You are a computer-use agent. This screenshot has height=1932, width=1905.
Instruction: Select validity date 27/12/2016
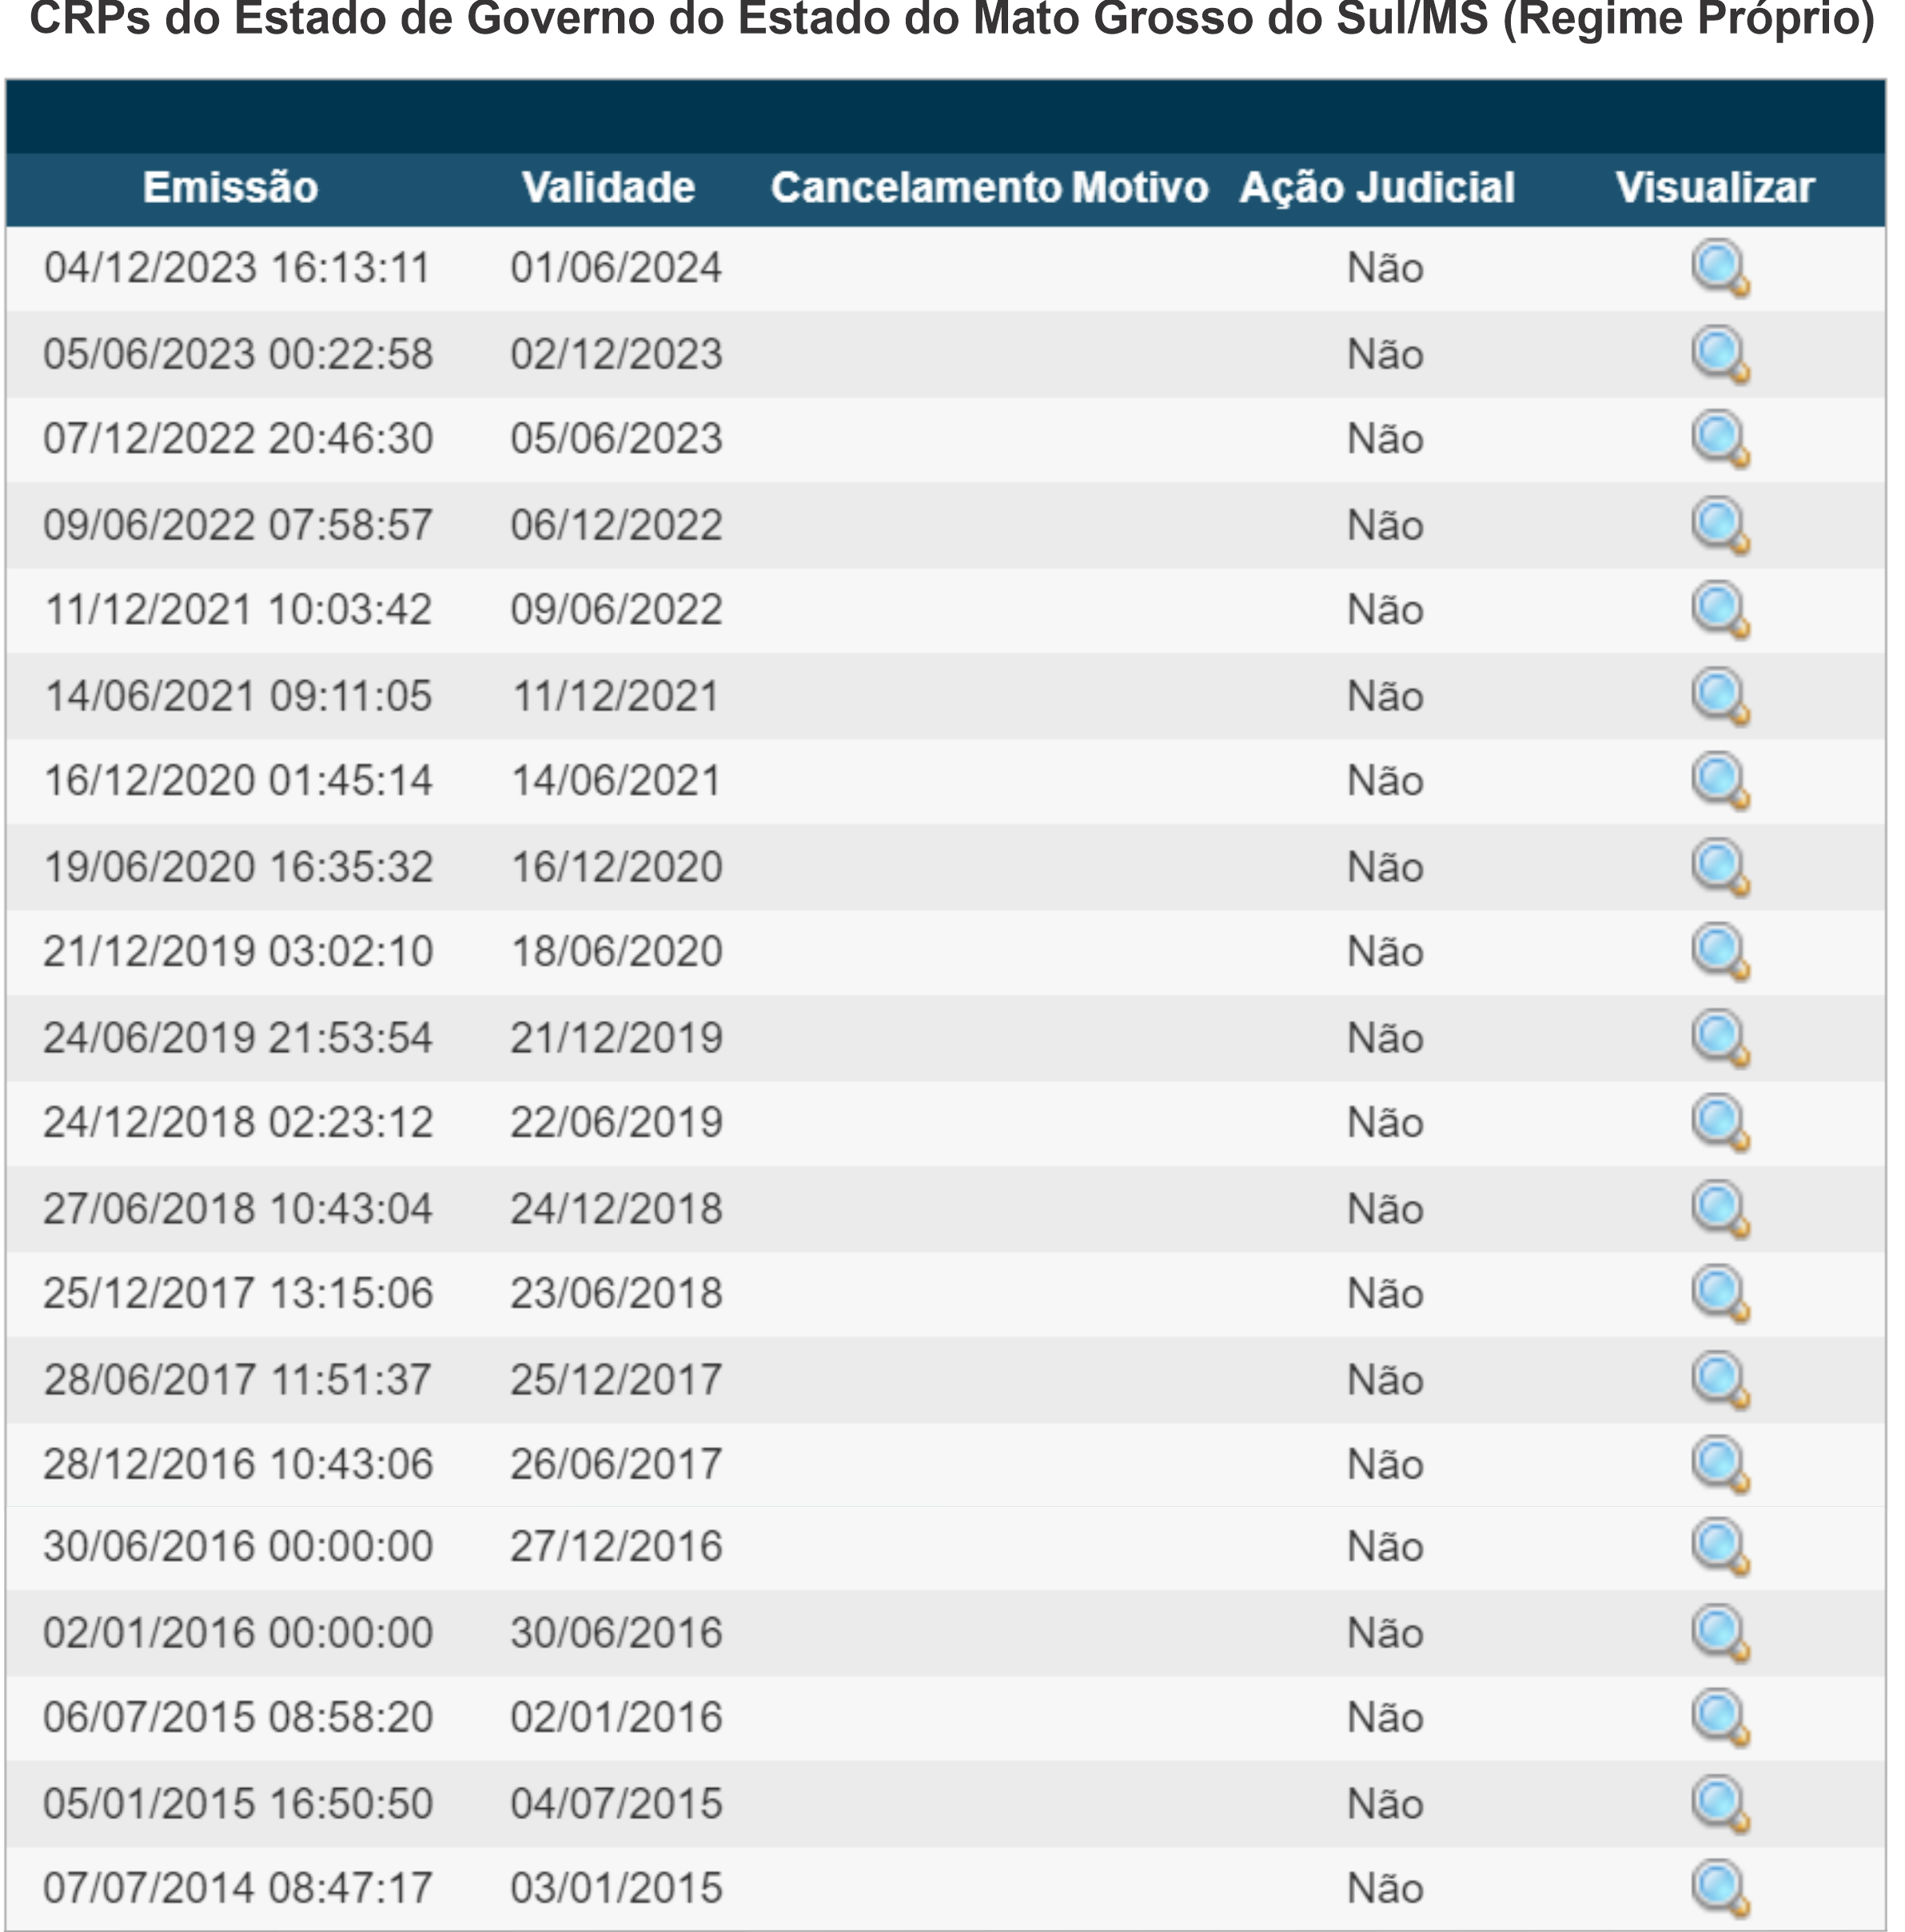coord(616,1547)
